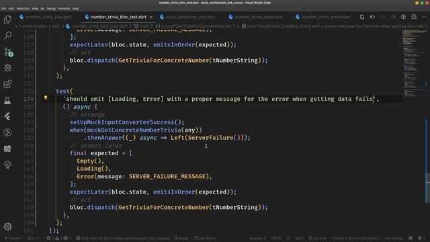Open the Debug menu
Viewport: 430px width, 242px height.
tap(51, 9)
